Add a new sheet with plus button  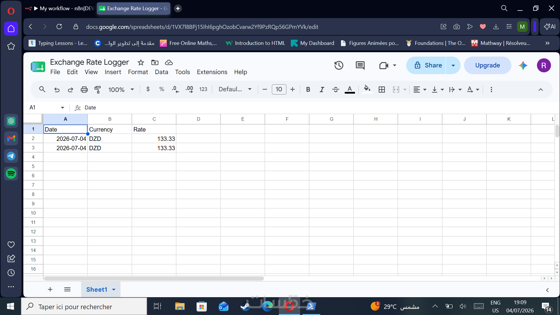pyautogui.click(x=50, y=289)
